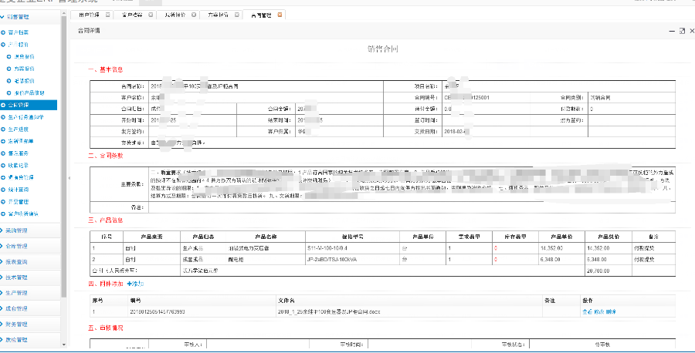The width and height of the screenshot is (695, 353).
Task: Expand the 仓库管理 section
Action: pos(16,247)
